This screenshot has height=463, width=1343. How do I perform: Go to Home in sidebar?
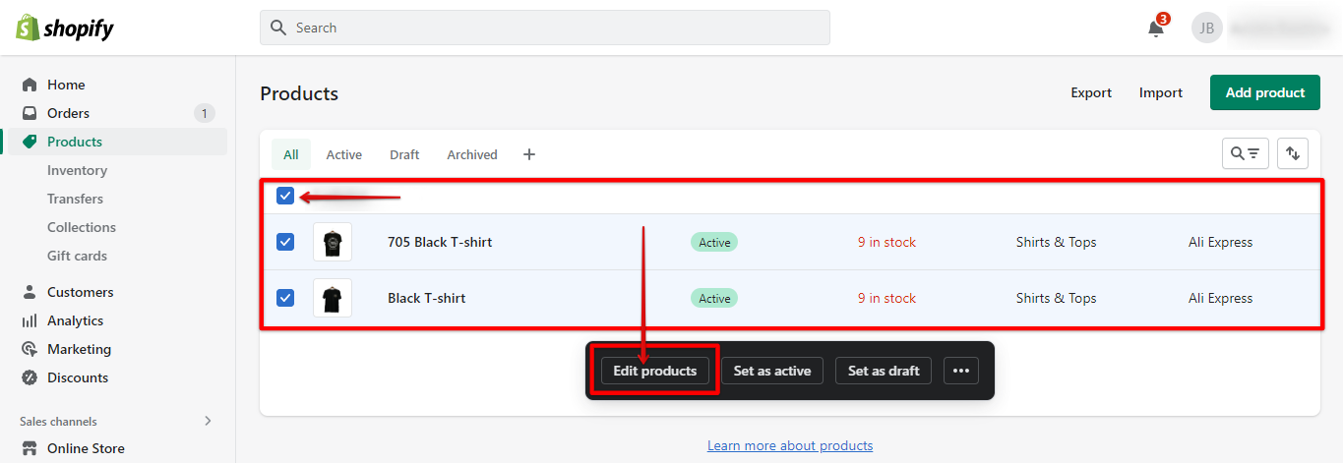pyautogui.click(x=66, y=85)
